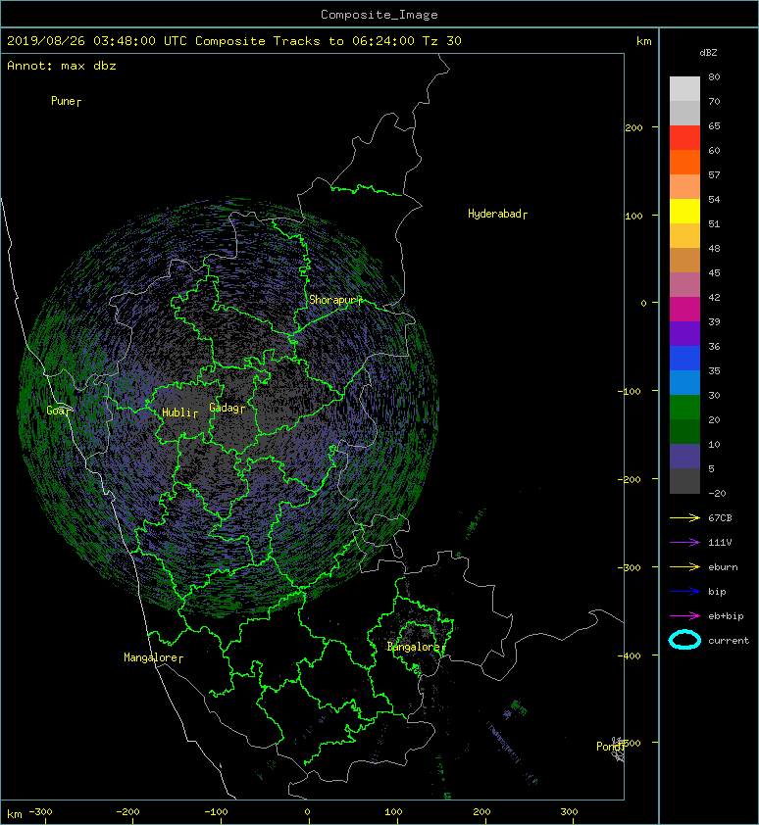The image size is (759, 825).
Task: Click the -300 tick label on bottom axis
Action: click(40, 812)
